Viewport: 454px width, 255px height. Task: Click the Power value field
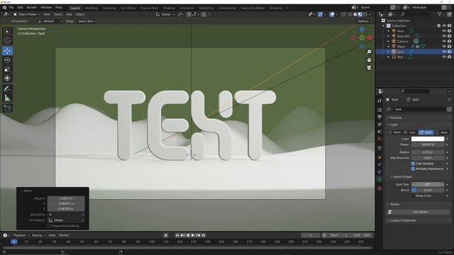pyautogui.click(x=428, y=144)
